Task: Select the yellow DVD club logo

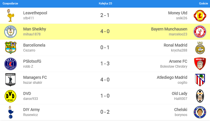Action: (x=11, y=96)
